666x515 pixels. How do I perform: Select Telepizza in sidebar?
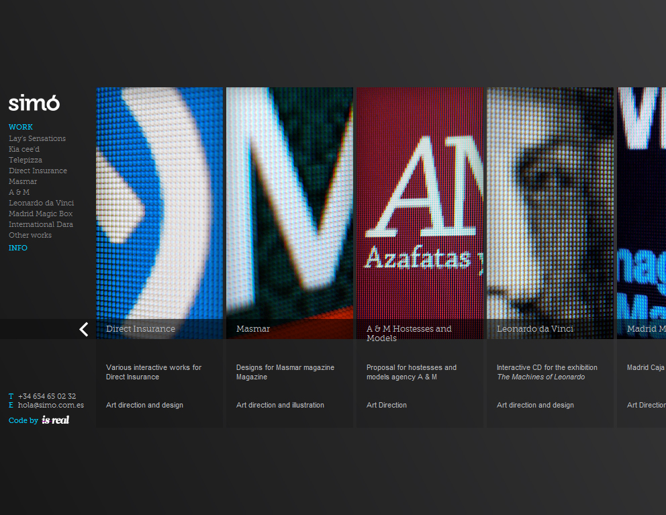(x=26, y=160)
